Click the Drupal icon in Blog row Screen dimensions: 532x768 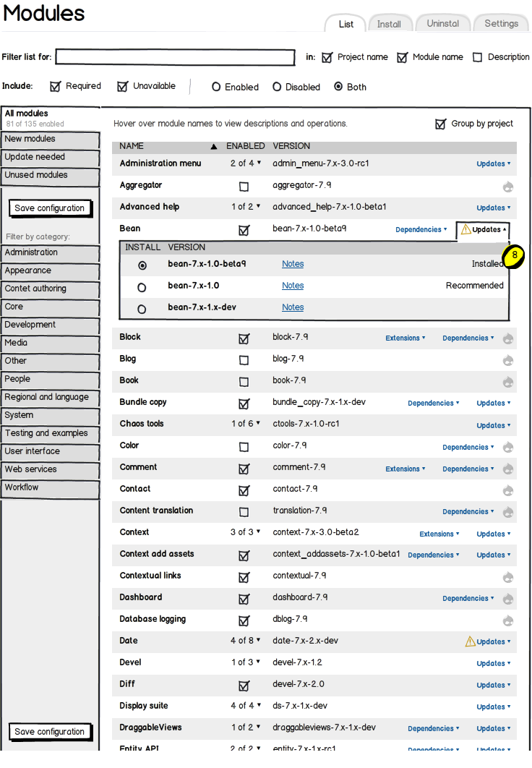pos(508,360)
